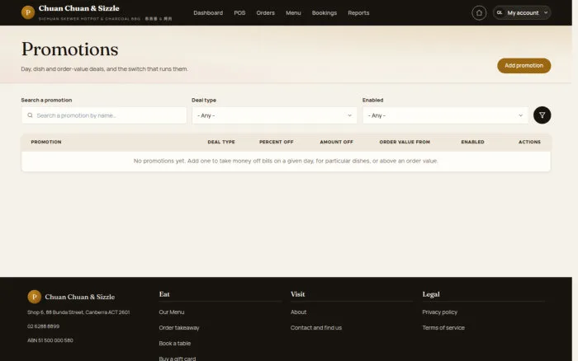Open the My account dropdown

click(x=522, y=13)
